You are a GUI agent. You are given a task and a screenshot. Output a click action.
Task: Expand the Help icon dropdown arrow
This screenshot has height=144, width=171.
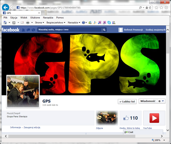coord(86,23)
